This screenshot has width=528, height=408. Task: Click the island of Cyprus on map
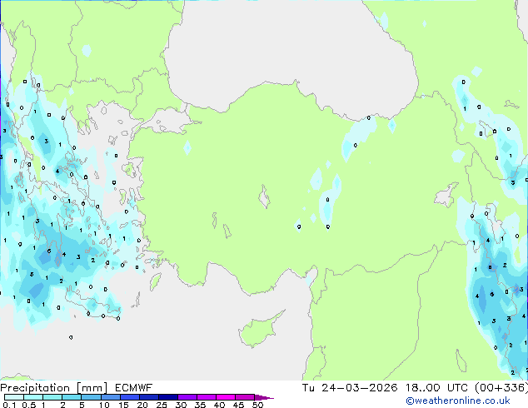pyautogui.click(x=259, y=331)
